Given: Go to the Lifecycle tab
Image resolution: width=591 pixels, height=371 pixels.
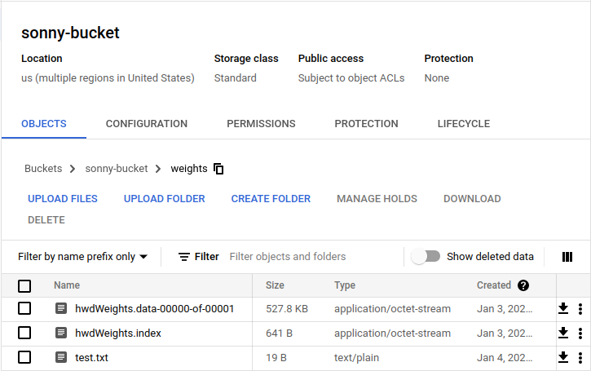Looking at the screenshot, I should tap(463, 124).
